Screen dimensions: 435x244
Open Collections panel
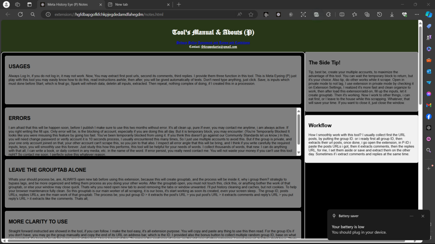point(367,14)
